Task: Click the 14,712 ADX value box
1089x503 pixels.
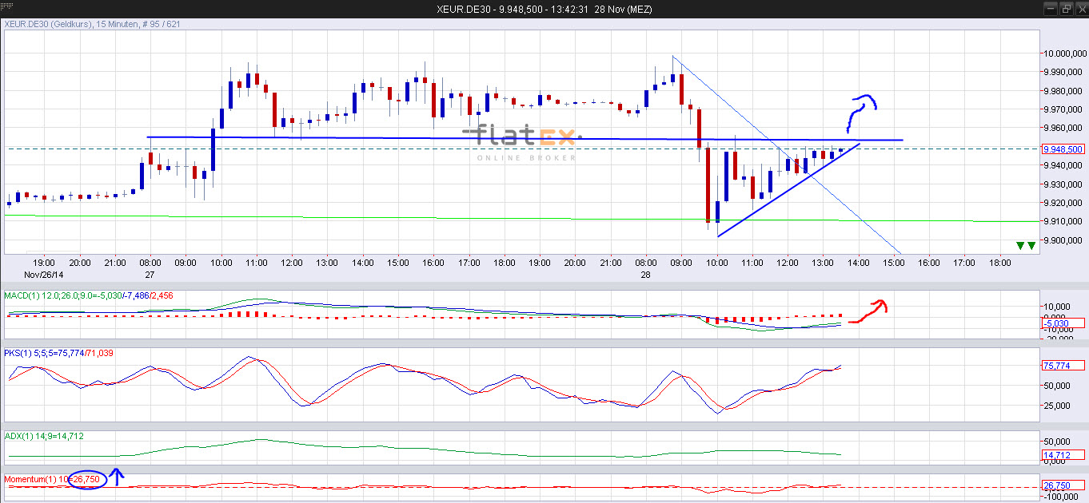Action: point(1062,454)
